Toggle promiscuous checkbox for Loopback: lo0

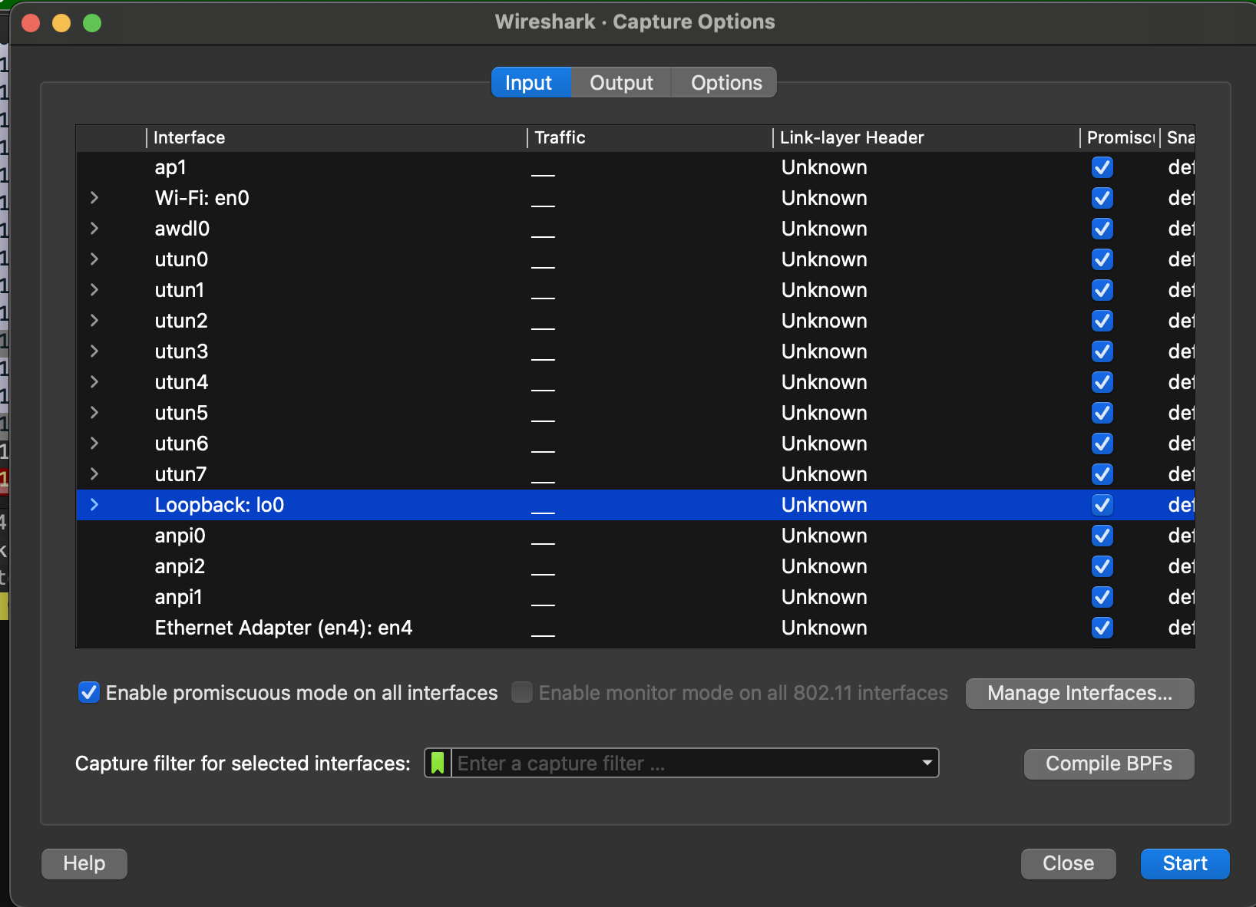1102,505
